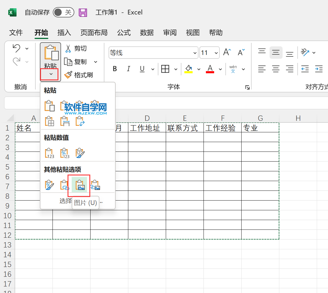This screenshot has height=293, width=328.
Task: Click the '转置' paste icon with swap arrows
Action: tap(80, 121)
